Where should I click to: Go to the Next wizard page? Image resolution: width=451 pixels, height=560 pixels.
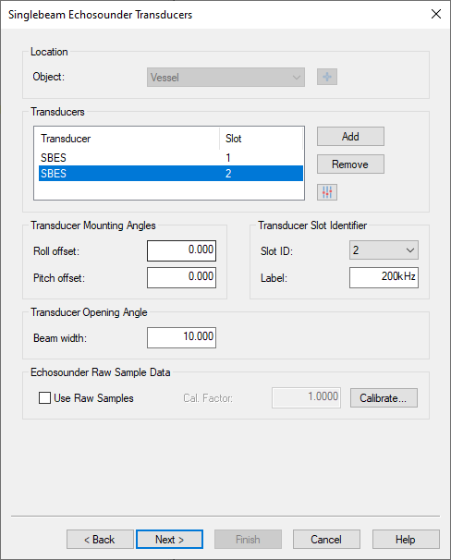[170, 540]
